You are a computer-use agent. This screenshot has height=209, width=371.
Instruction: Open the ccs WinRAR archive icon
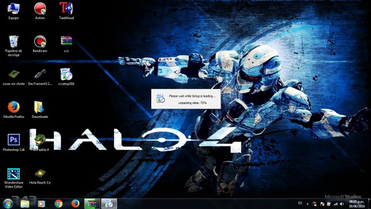66,44
